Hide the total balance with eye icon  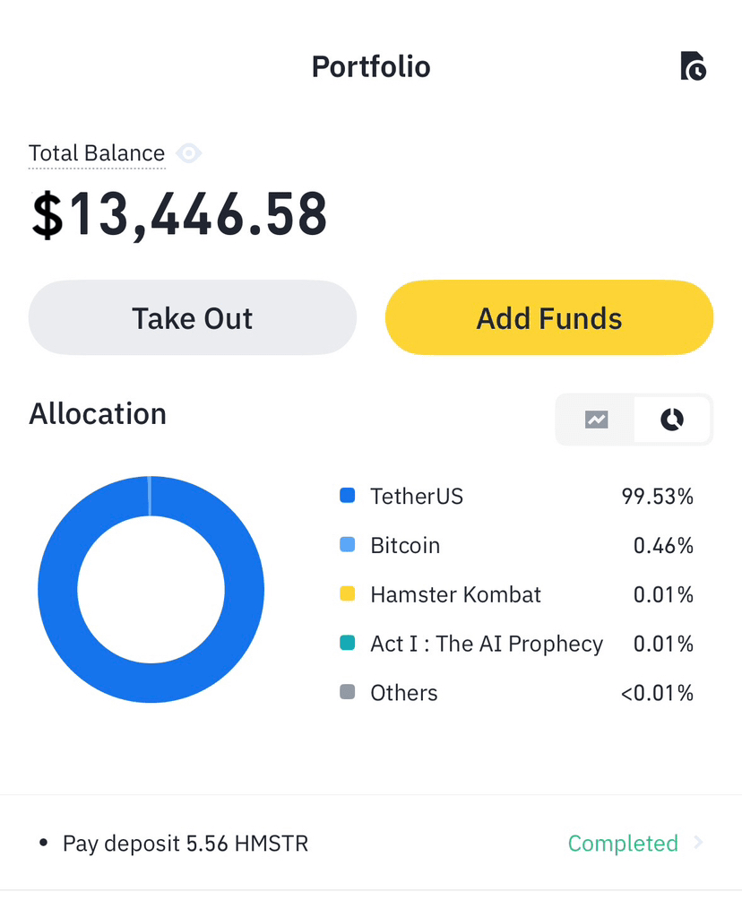coord(188,153)
